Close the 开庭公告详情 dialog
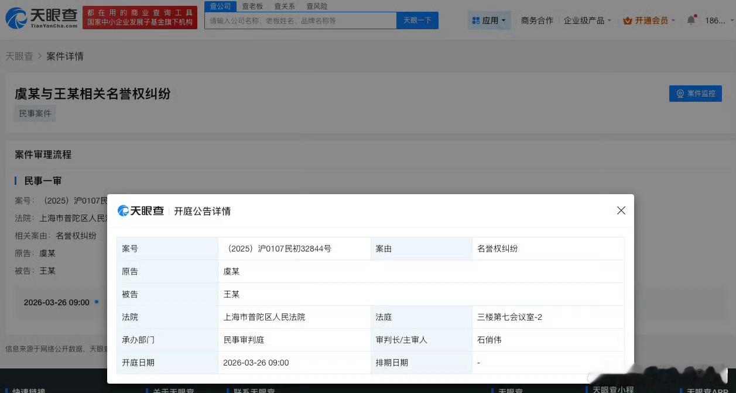This screenshot has height=393, width=736. click(621, 210)
